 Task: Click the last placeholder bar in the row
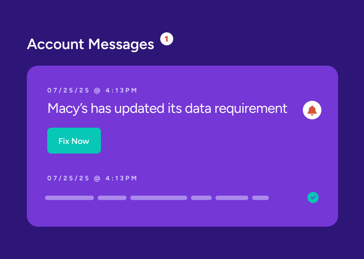[x=260, y=198]
